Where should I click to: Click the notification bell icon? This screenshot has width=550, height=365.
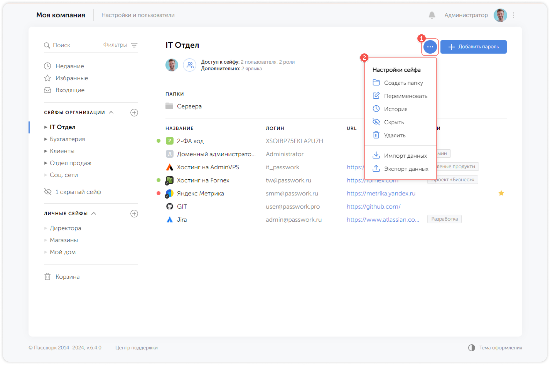tap(432, 15)
